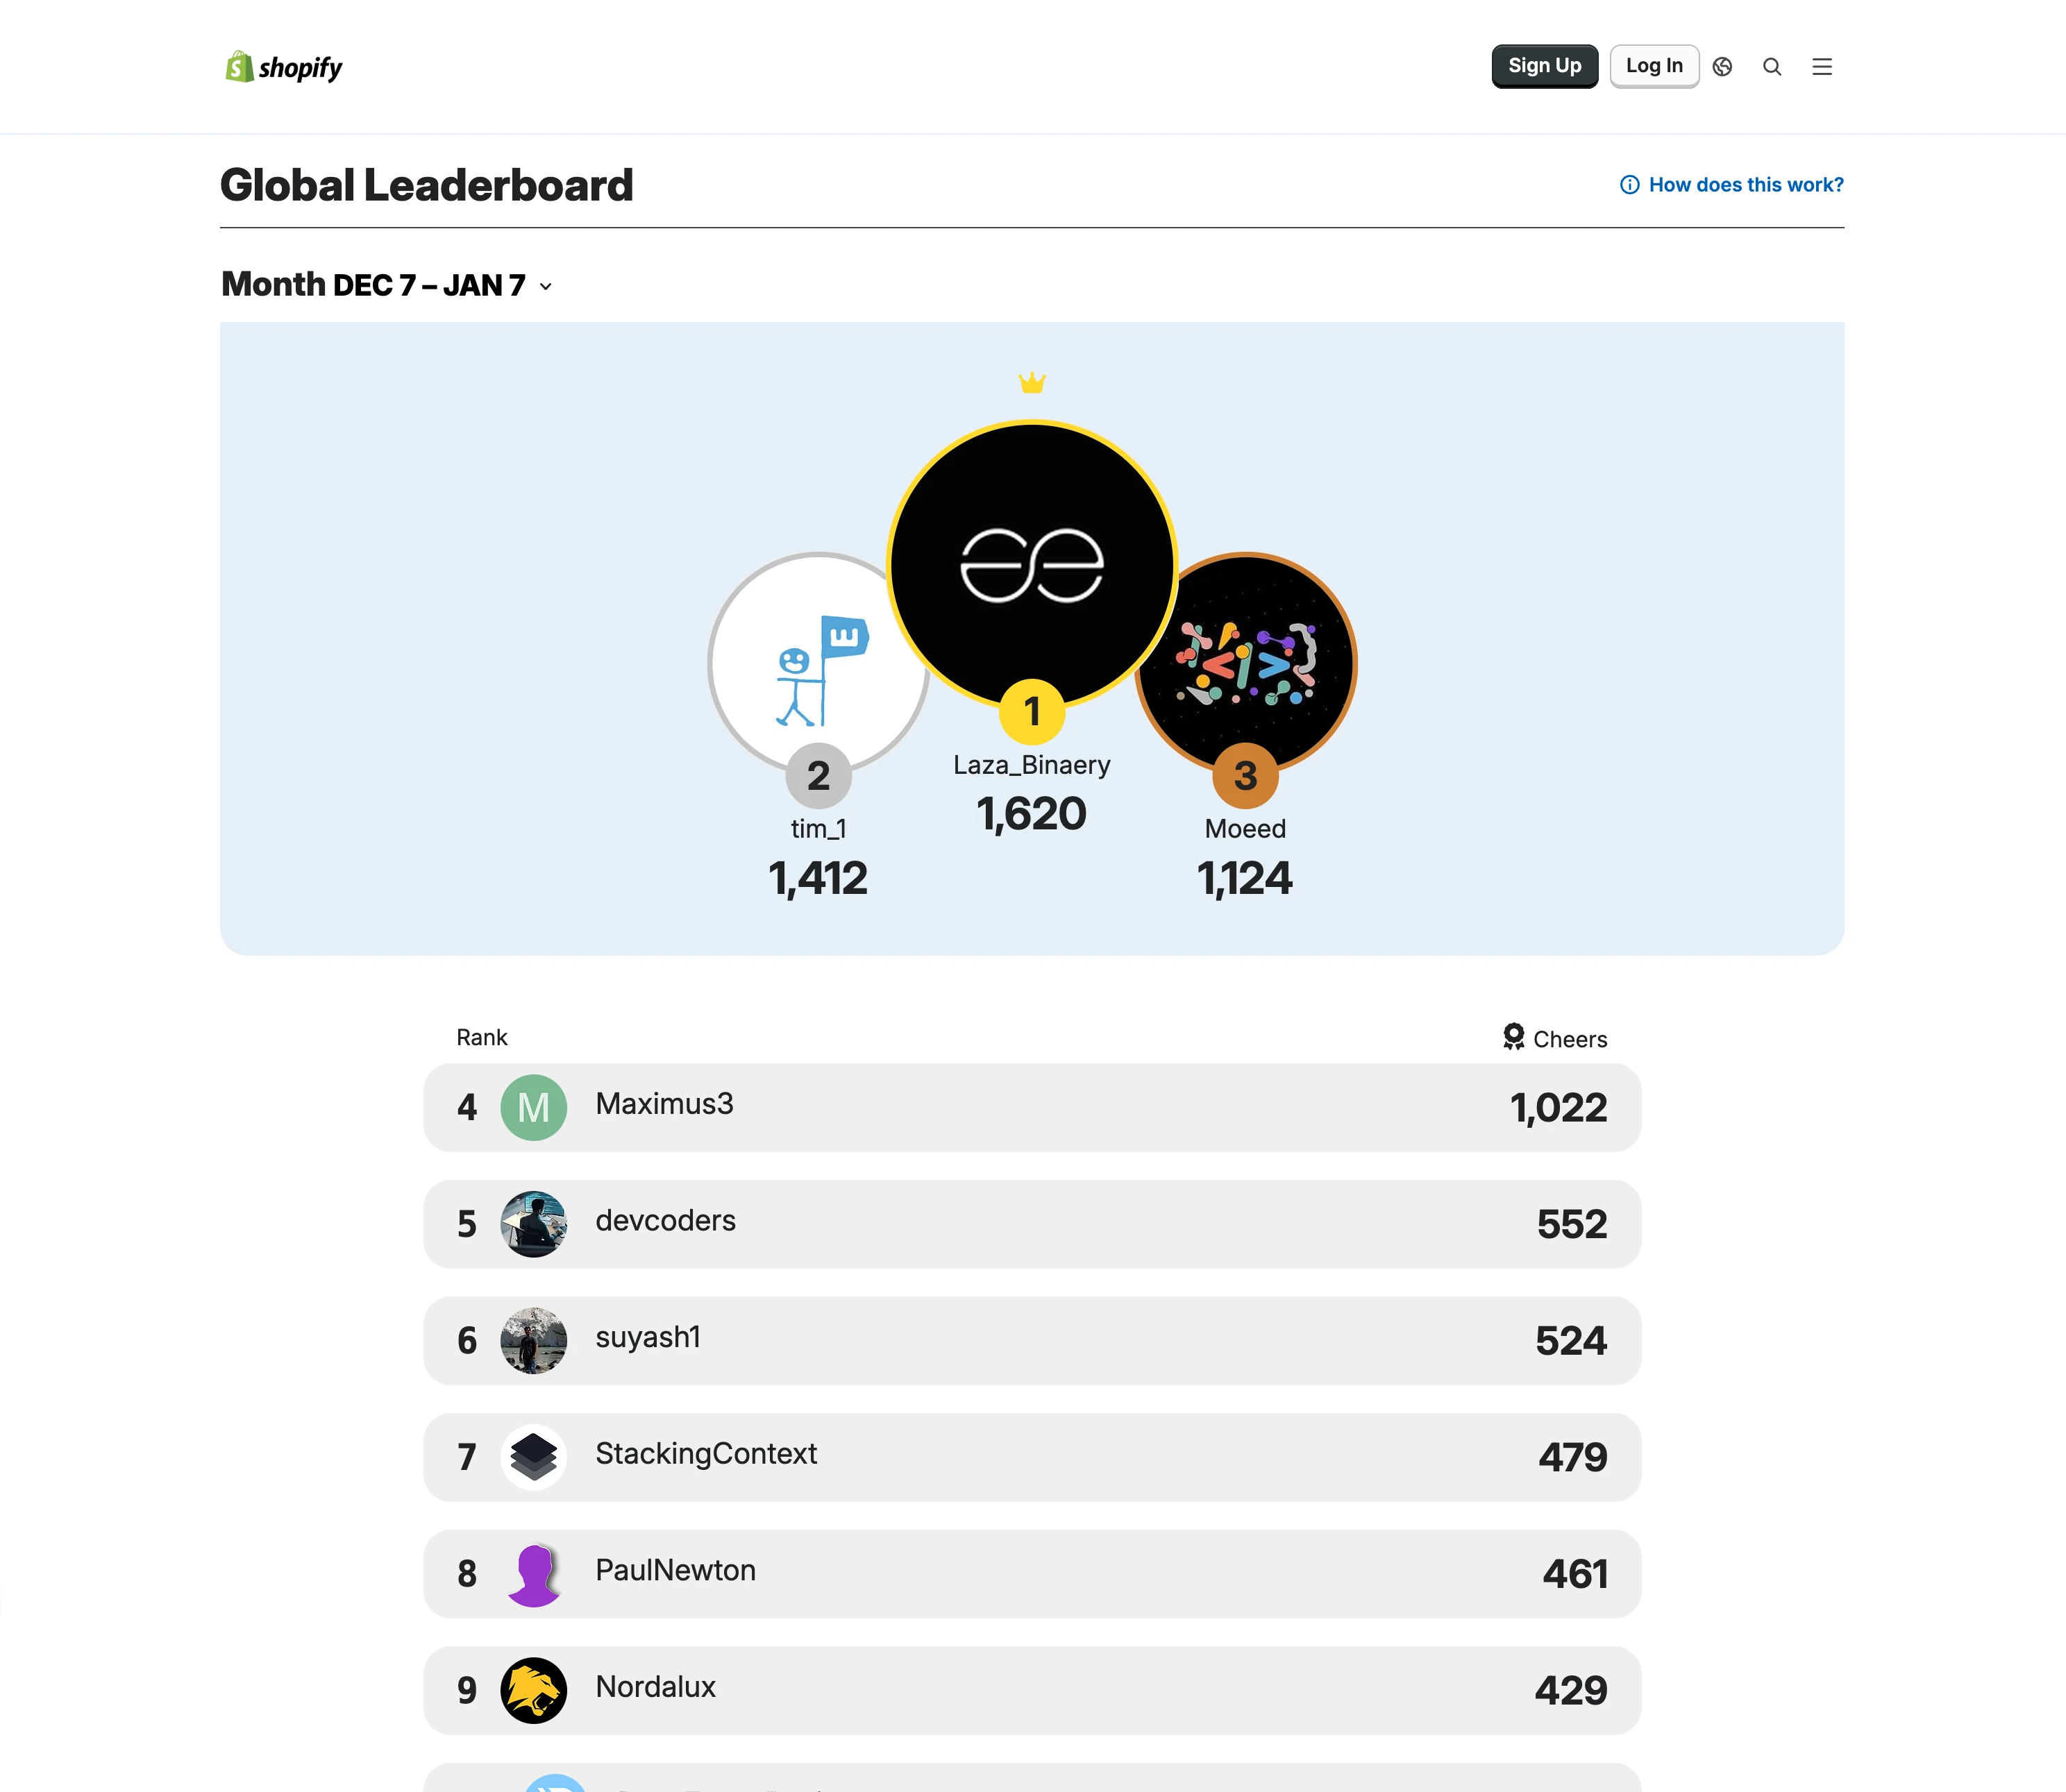
Task: Open the hamburger menu
Action: point(1822,67)
